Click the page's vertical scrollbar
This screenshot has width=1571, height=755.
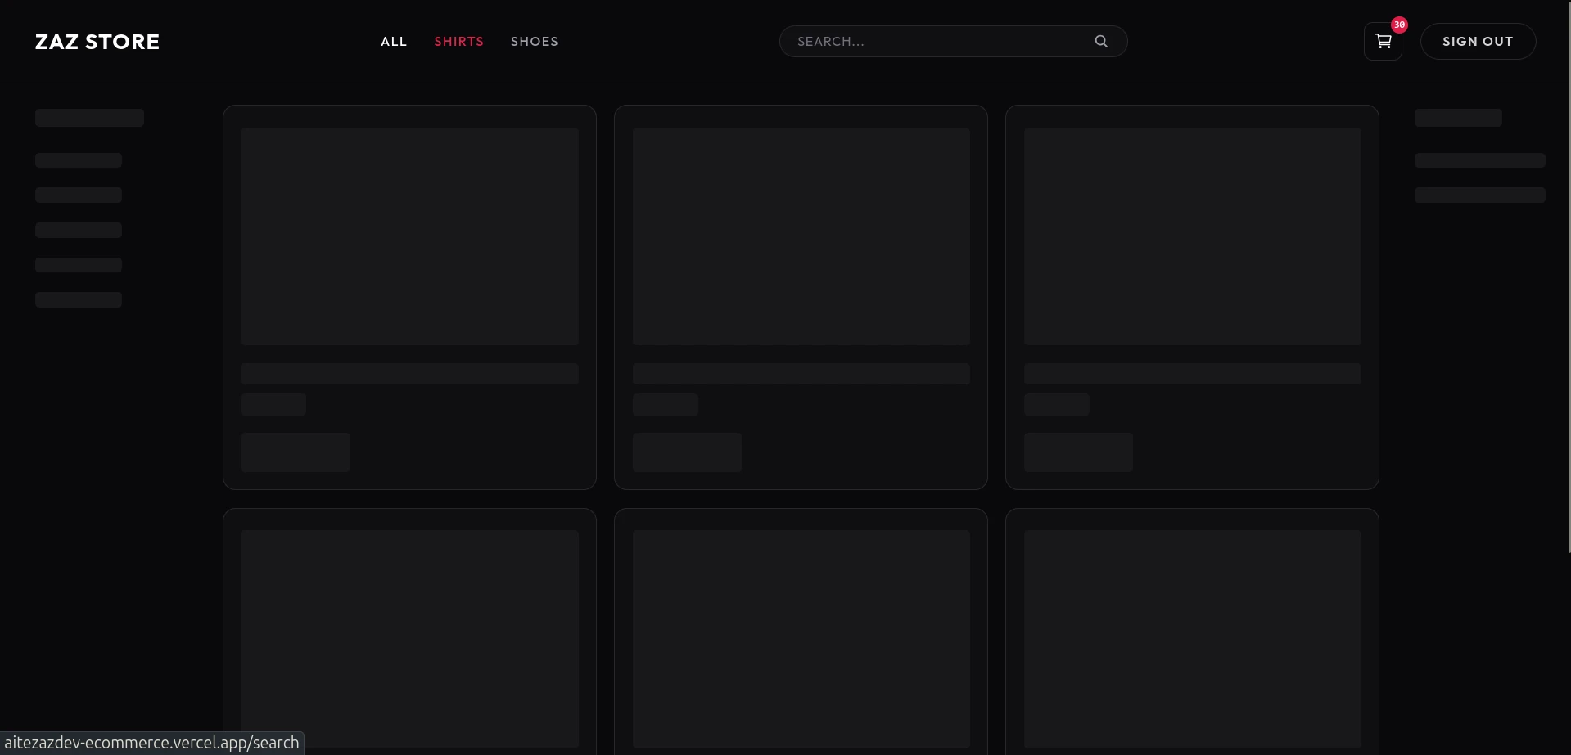click(1569, 276)
